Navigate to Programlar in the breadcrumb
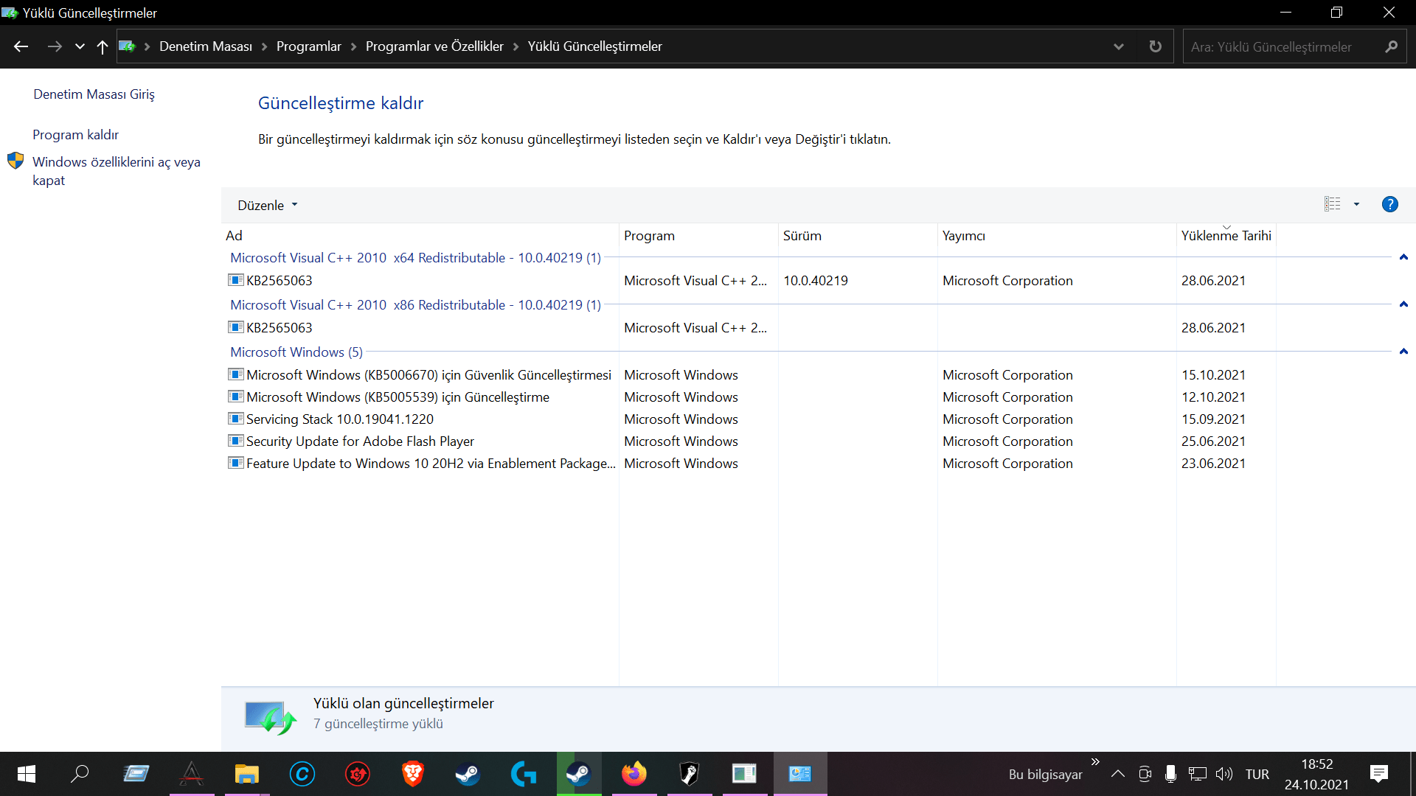 pyautogui.click(x=309, y=46)
